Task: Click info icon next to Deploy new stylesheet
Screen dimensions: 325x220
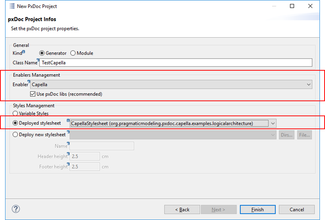Action: click(x=68, y=132)
